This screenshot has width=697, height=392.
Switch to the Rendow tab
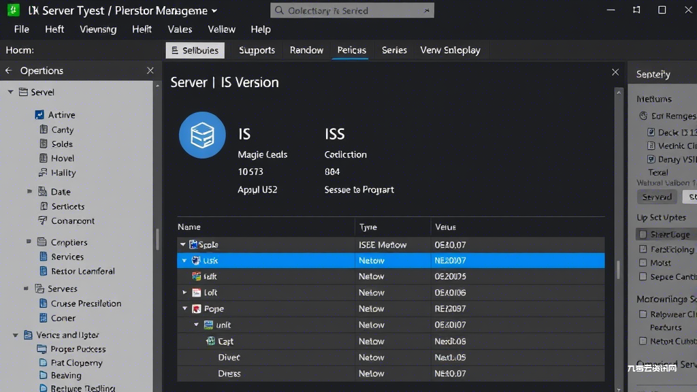[307, 50]
